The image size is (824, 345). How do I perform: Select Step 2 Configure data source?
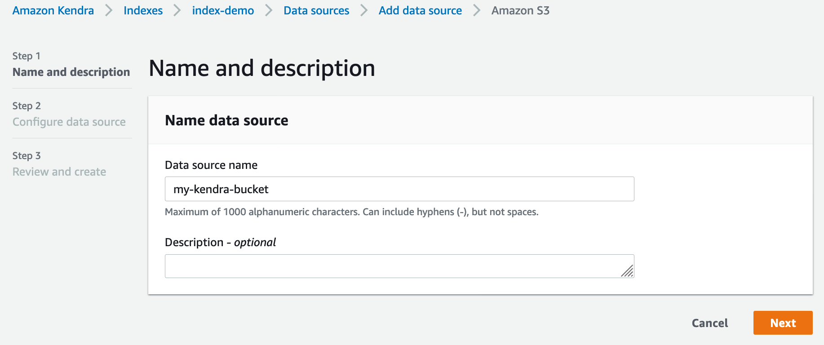point(69,122)
